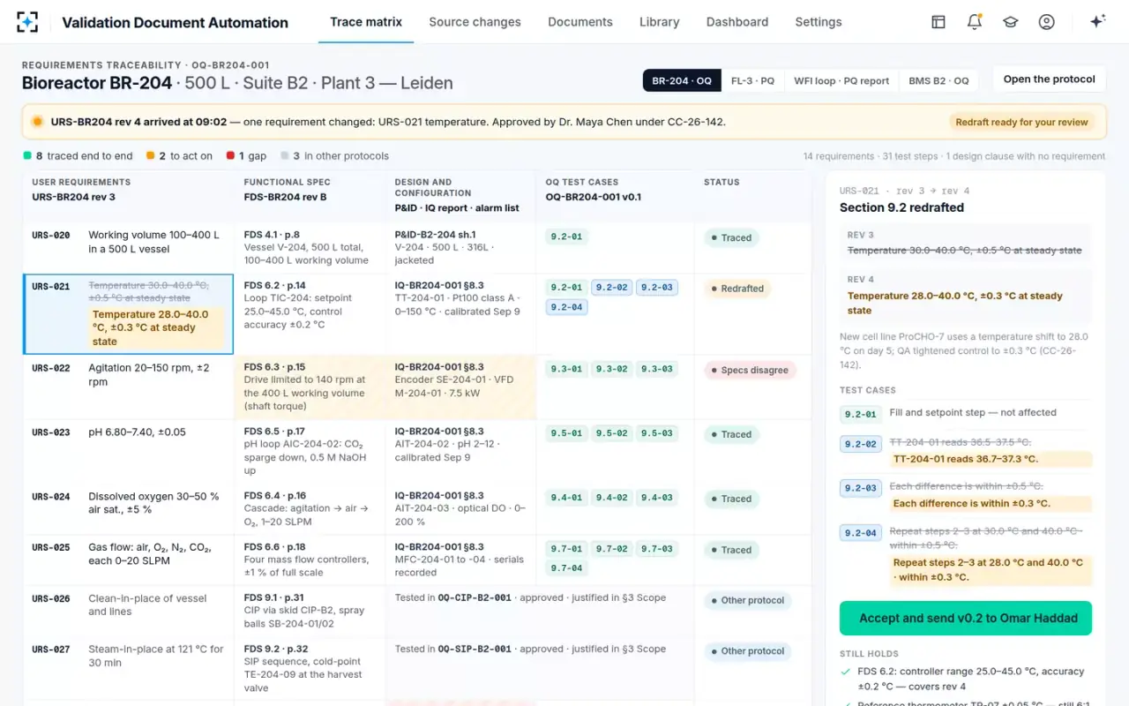Click Other protocol status in URS-026 row
This screenshot has width=1129, height=706.
tap(746, 600)
